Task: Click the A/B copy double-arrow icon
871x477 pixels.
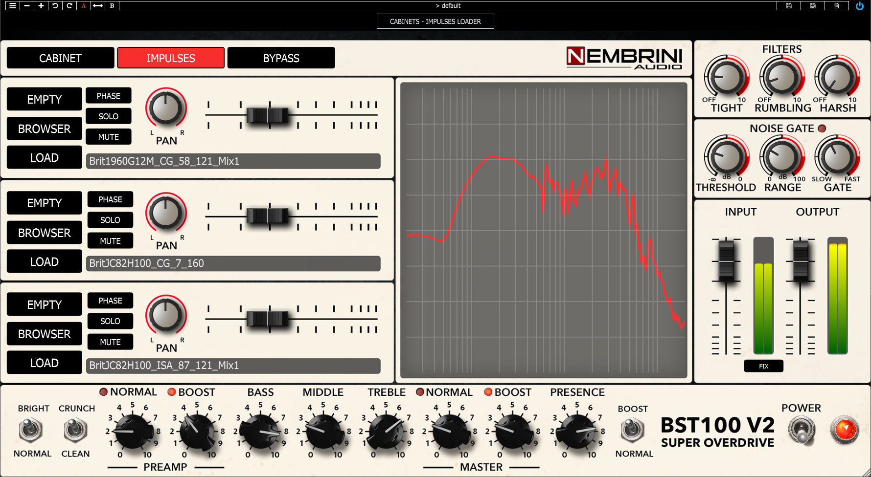Action: pos(98,6)
